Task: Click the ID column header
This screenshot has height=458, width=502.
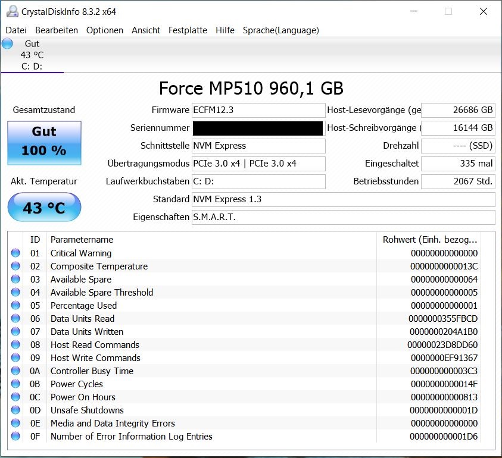Action: pyautogui.click(x=35, y=240)
